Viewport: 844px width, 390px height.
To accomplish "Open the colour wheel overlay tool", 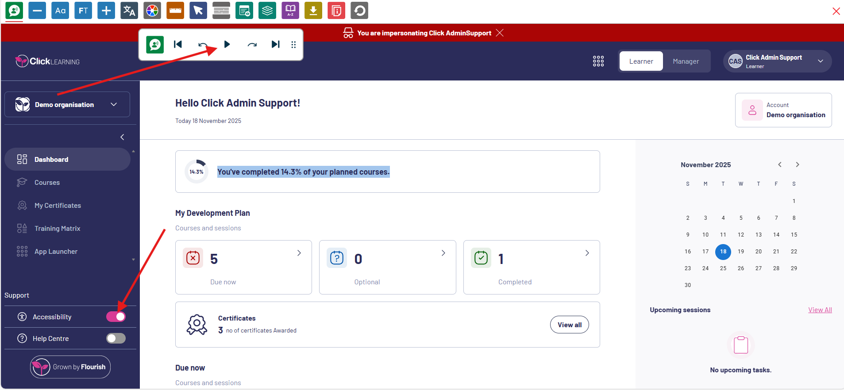I will [152, 11].
